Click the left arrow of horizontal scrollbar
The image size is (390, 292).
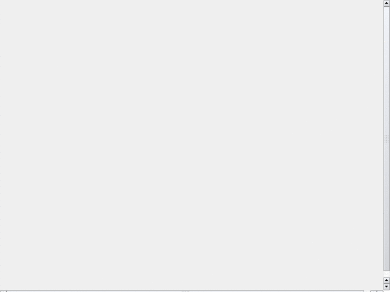3,291
